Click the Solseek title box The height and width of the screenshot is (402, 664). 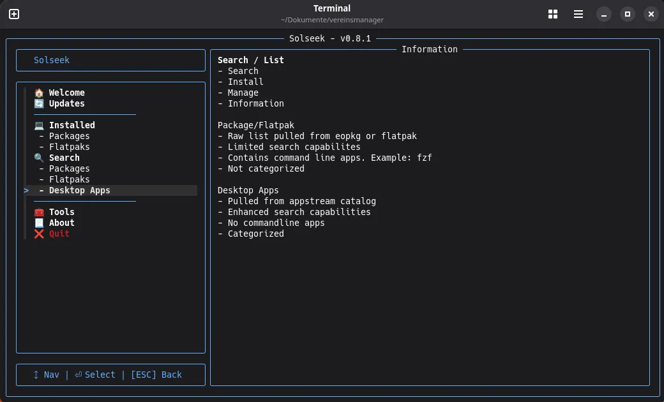(x=110, y=61)
